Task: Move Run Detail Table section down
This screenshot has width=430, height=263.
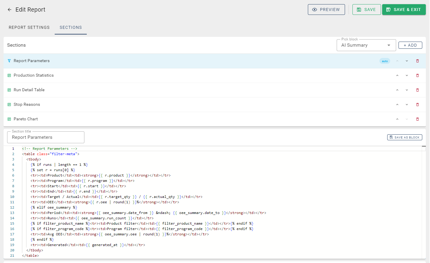Action: pyautogui.click(x=407, y=90)
